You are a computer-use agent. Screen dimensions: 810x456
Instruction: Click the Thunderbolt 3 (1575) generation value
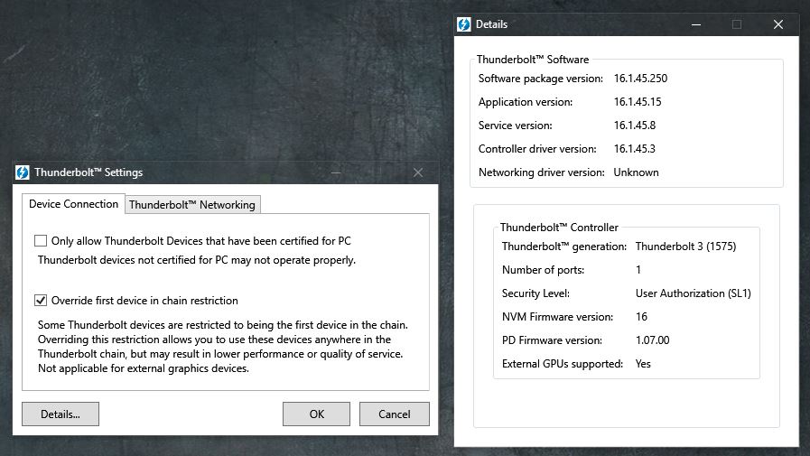coord(683,247)
